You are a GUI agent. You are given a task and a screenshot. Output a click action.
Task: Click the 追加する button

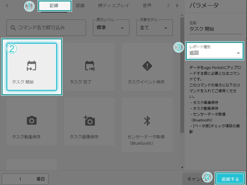[x=230, y=179]
